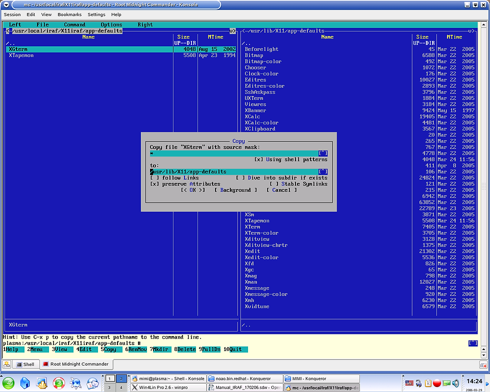This screenshot has width=490, height=392.
Task: Switch to the Win4Lin Pro 2.6 taskbar window
Action: pyautogui.click(x=168, y=387)
